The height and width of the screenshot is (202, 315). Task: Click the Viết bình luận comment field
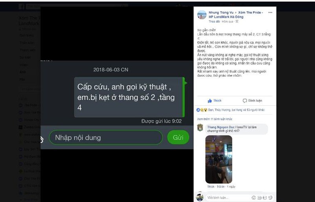coord(228,198)
